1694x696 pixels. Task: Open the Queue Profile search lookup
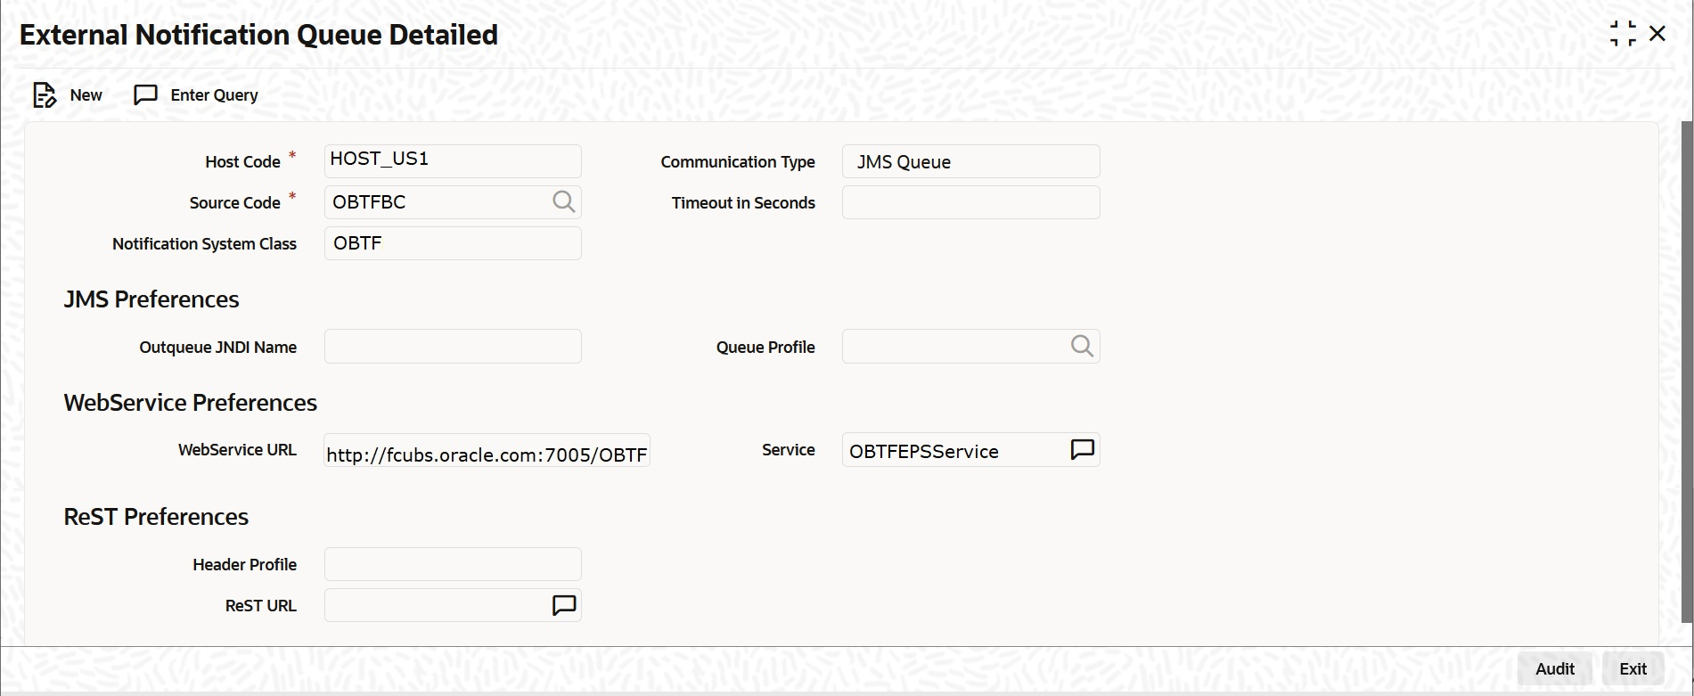(x=1082, y=347)
